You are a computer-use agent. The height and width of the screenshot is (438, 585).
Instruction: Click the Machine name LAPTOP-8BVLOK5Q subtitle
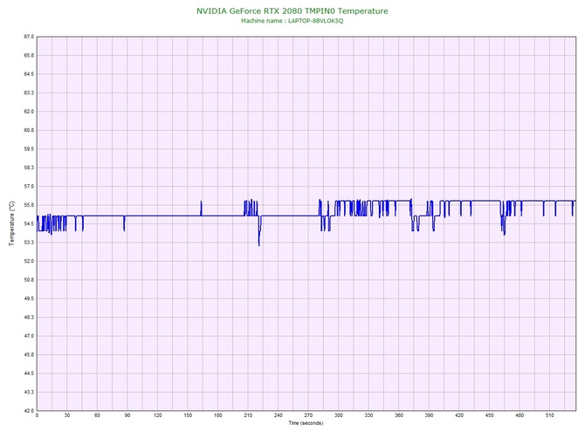tap(292, 20)
